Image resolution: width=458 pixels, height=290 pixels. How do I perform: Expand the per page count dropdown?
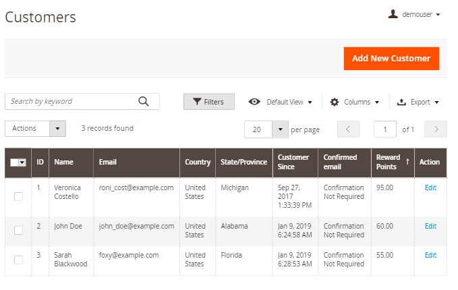point(280,129)
